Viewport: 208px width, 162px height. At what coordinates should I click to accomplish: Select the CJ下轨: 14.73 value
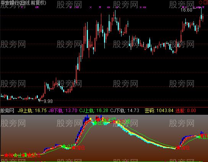point(125,111)
